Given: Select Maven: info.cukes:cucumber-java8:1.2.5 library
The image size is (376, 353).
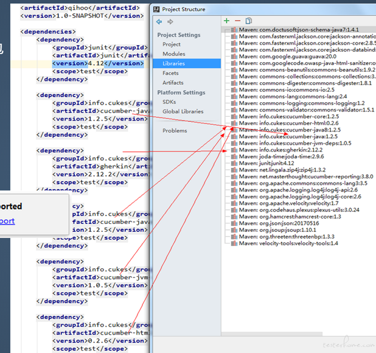Looking at the screenshot, I should click(290, 130).
